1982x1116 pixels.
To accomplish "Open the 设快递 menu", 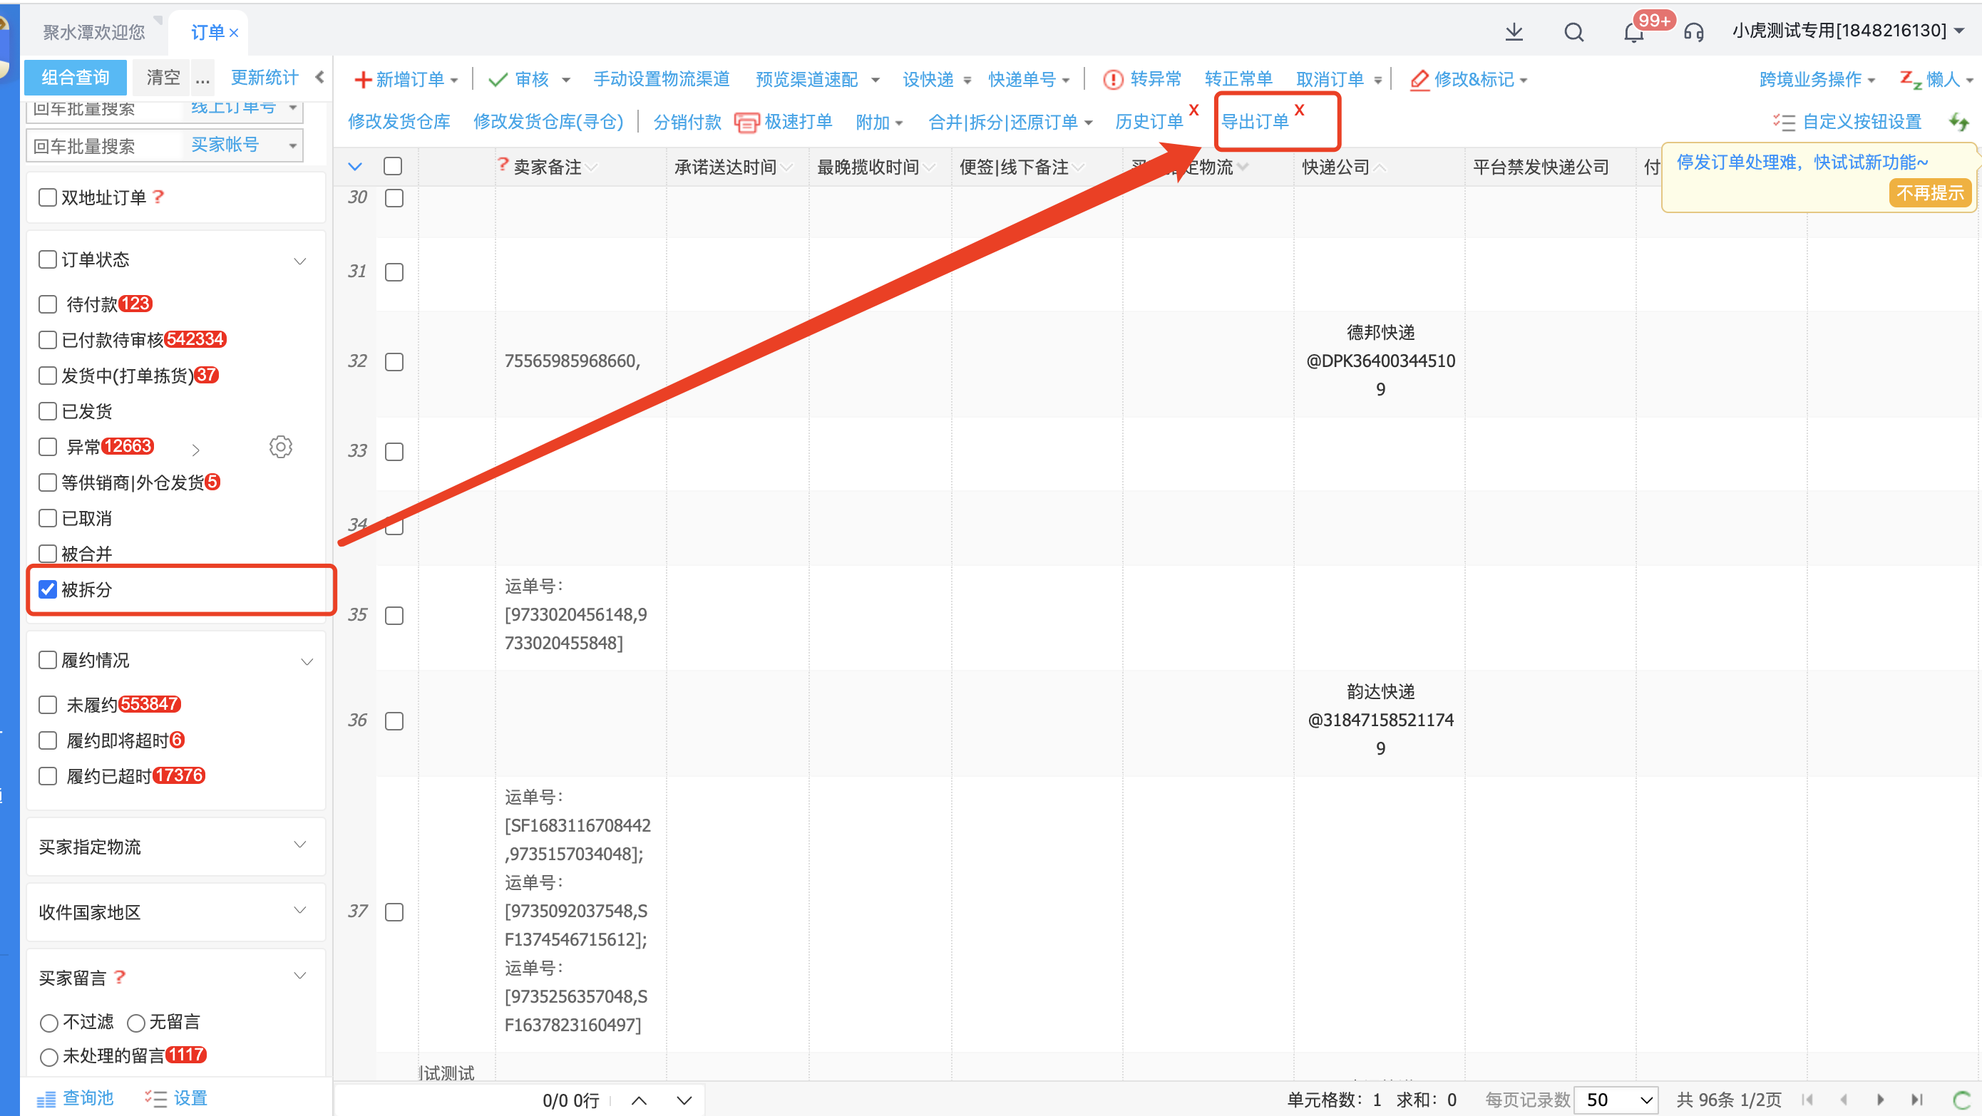I will pos(936,79).
